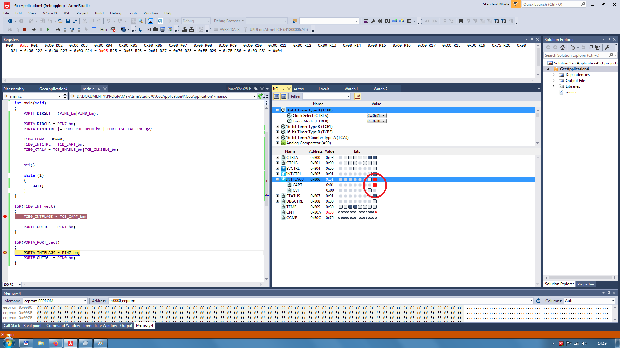This screenshot has height=348, width=620.
Task: Toggle the OVF bit box
Action: 370,190
